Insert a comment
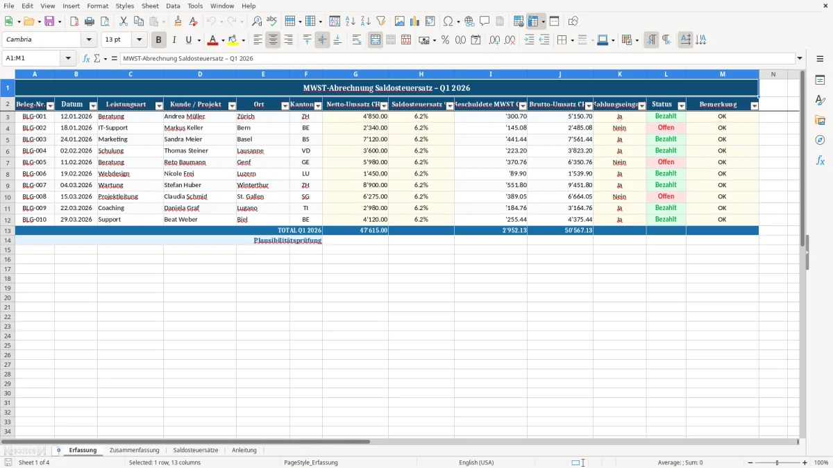Viewport: 833px width, 468px height. [485, 21]
